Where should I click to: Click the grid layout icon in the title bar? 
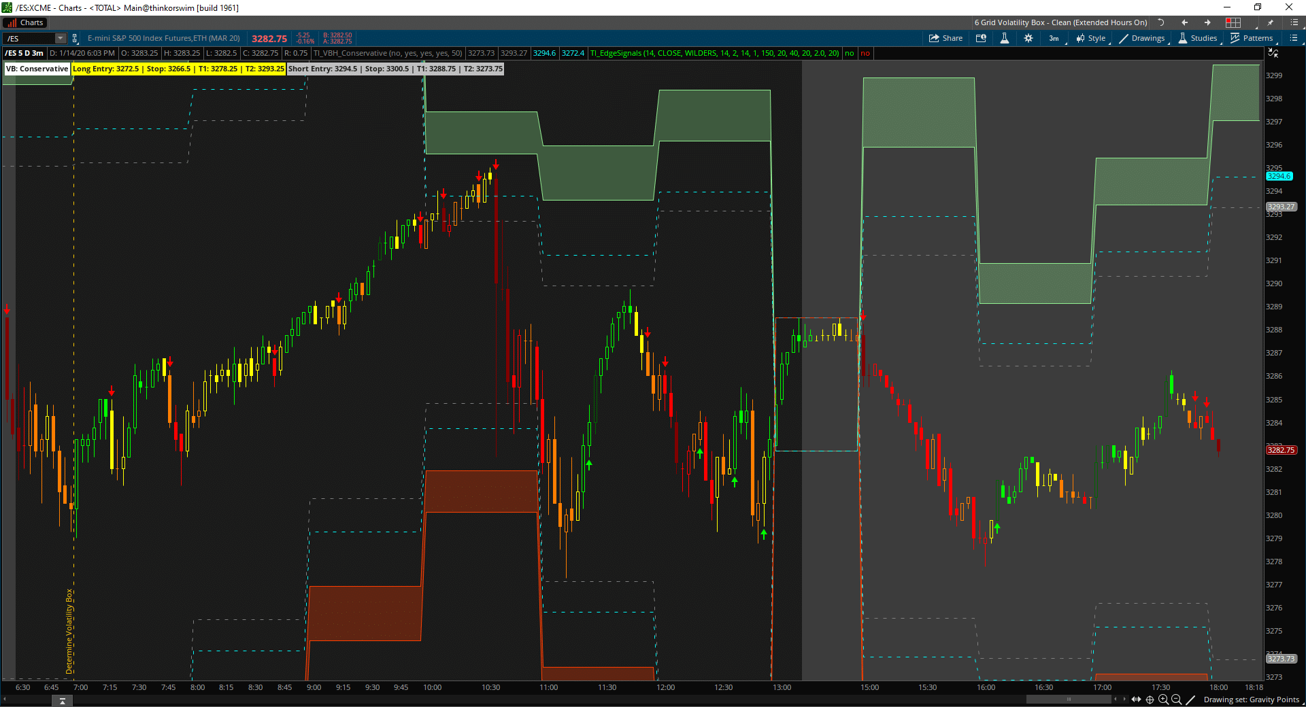(x=1233, y=22)
